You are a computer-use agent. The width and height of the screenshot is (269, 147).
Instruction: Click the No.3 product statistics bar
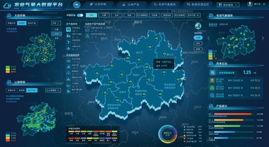234,126
